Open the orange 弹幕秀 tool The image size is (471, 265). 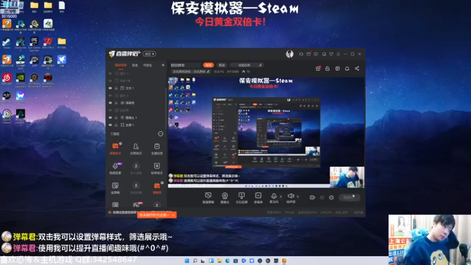(x=157, y=188)
